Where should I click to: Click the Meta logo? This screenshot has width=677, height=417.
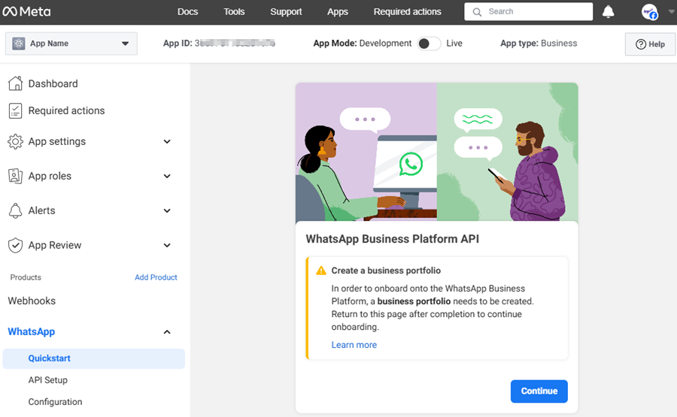coord(26,11)
